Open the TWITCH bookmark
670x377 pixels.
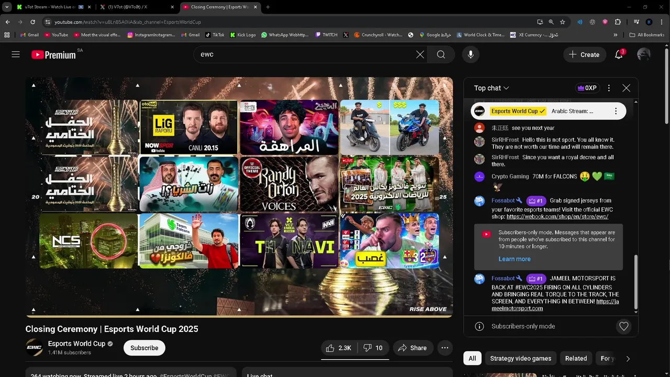pyautogui.click(x=327, y=35)
